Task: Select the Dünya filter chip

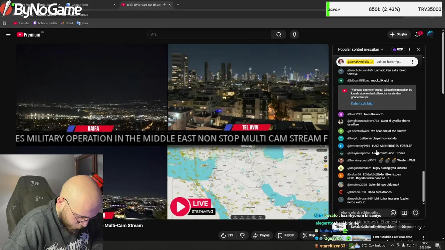Action: tap(406, 227)
